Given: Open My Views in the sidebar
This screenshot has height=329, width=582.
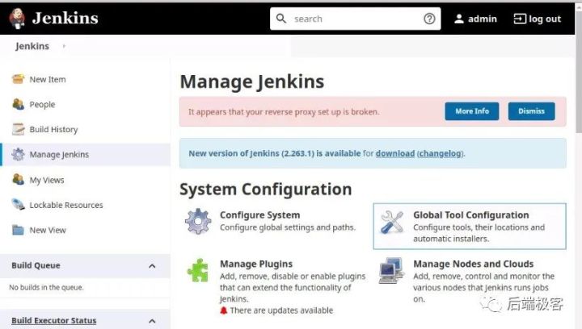Looking at the screenshot, I should (47, 181).
